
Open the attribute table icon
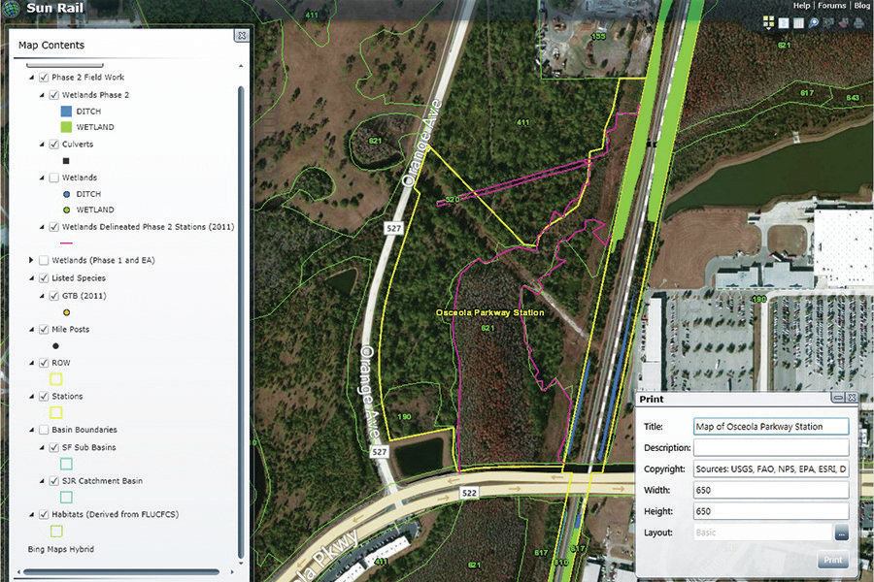pyautogui.click(x=798, y=22)
